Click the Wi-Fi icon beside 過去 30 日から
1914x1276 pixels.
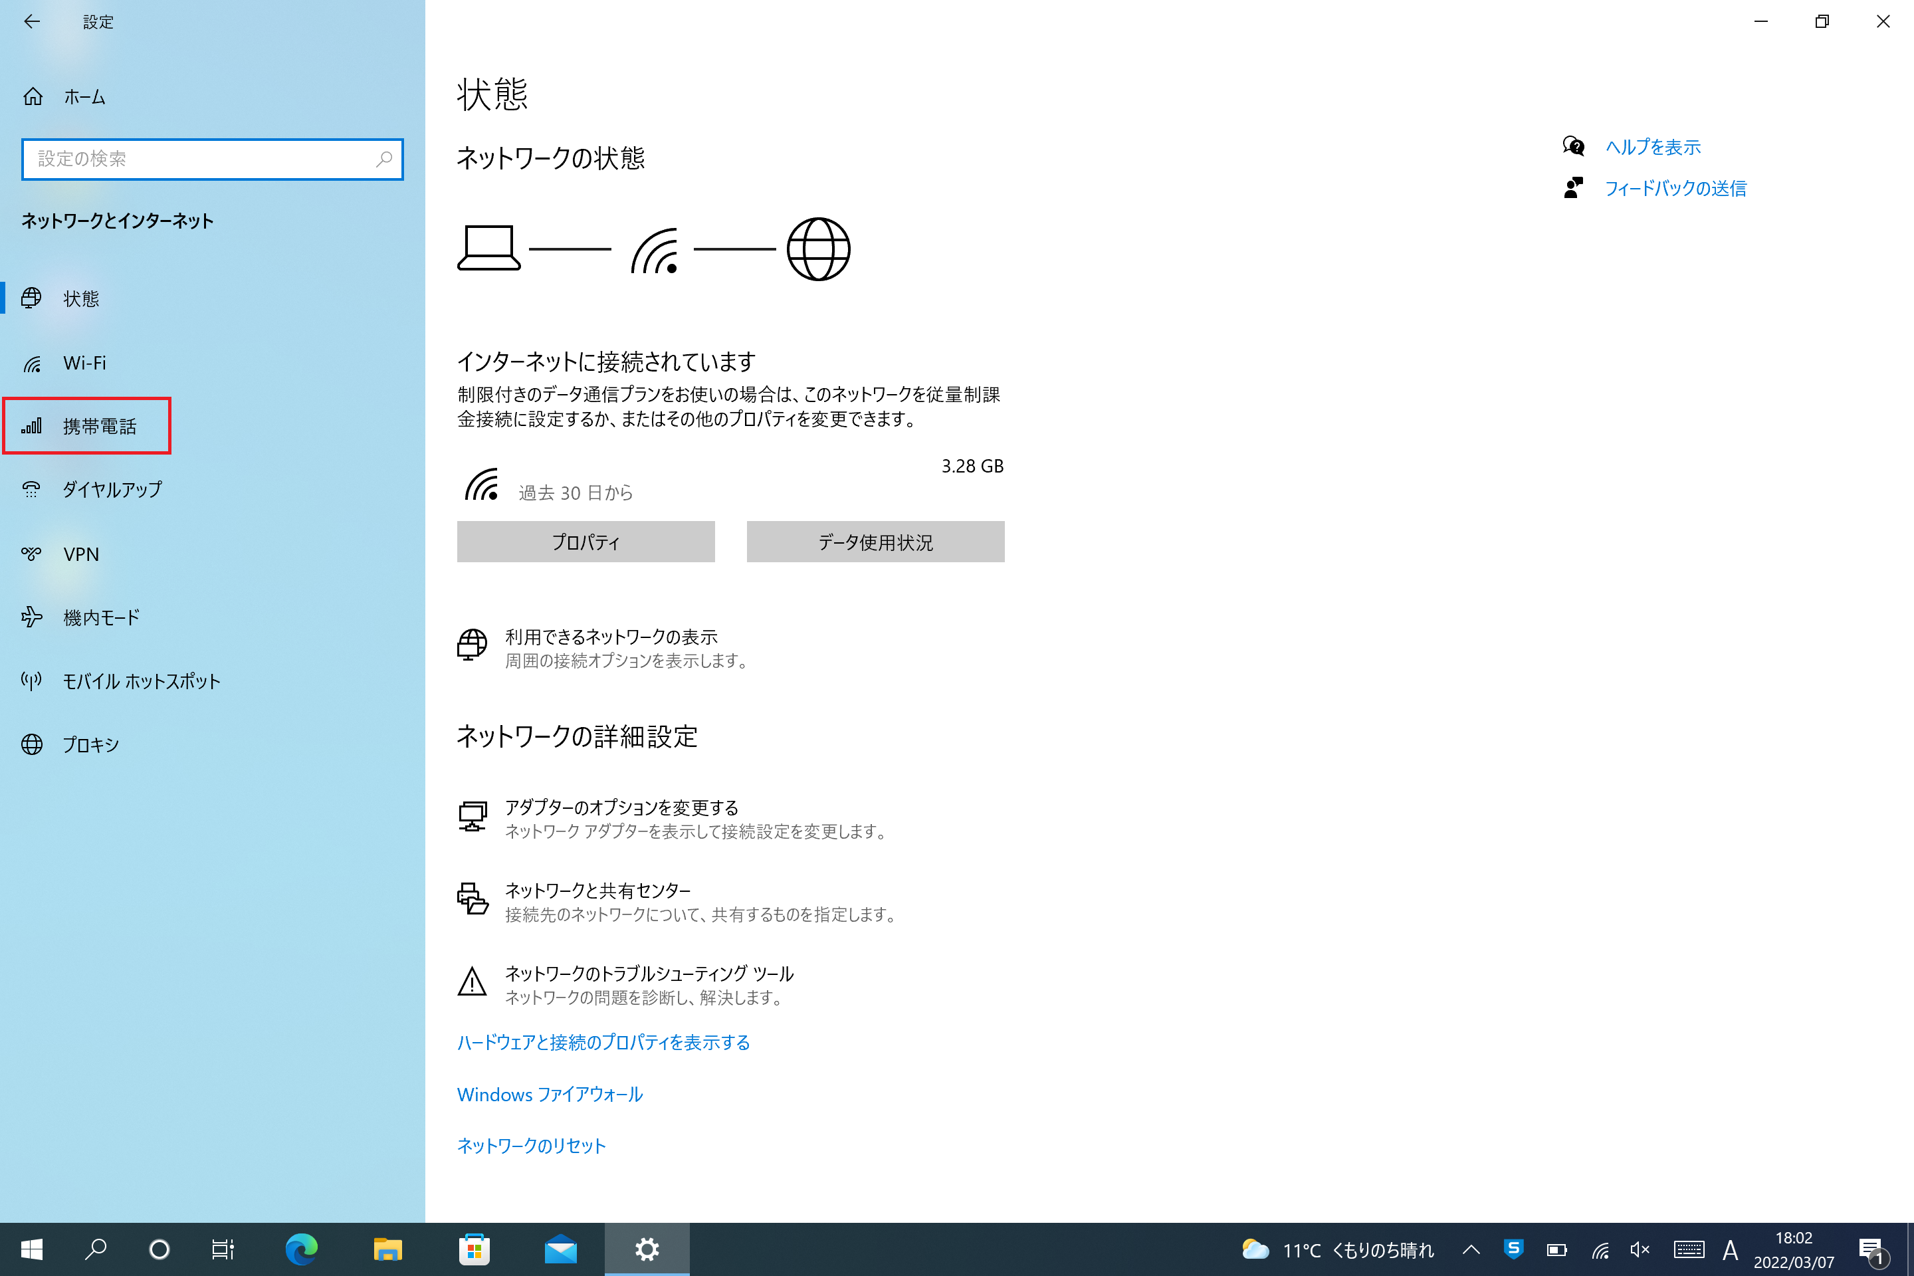pos(482,484)
